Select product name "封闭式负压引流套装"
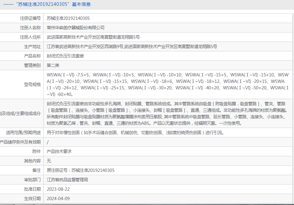294x205 pixels. 65,56
